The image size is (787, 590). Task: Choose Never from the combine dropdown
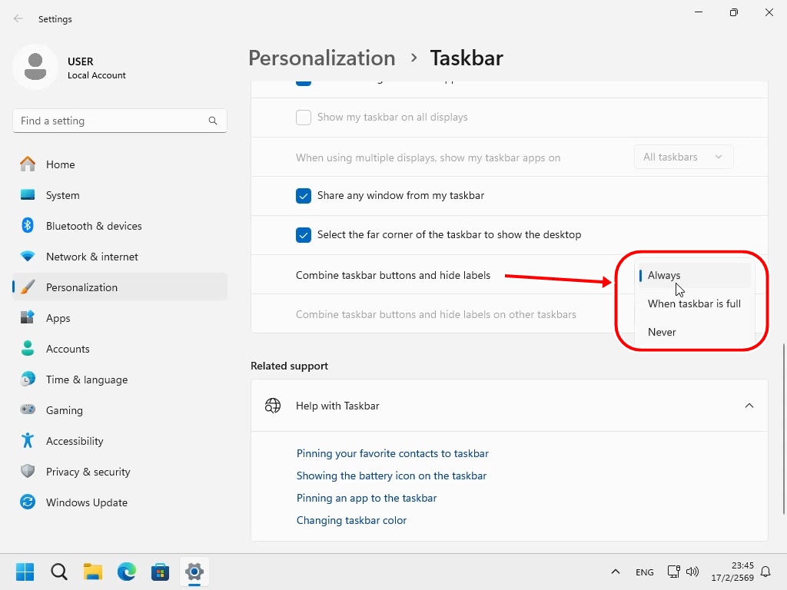pos(662,332)
